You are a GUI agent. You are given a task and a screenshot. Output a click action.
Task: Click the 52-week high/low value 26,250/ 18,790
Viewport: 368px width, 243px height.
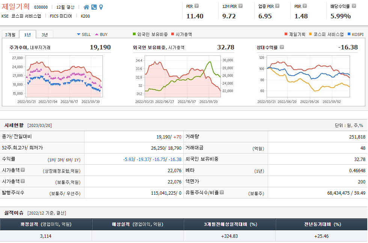pyautogui.click(x=166, y=148)
